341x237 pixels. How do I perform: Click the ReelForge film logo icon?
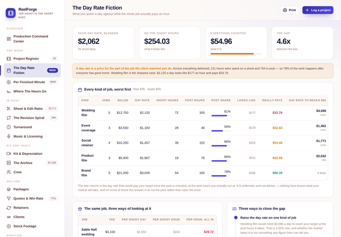point(11,13)
